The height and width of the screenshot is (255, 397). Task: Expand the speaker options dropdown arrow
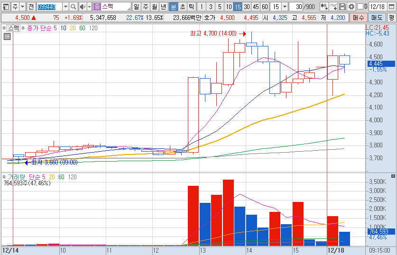pos(89,7)
